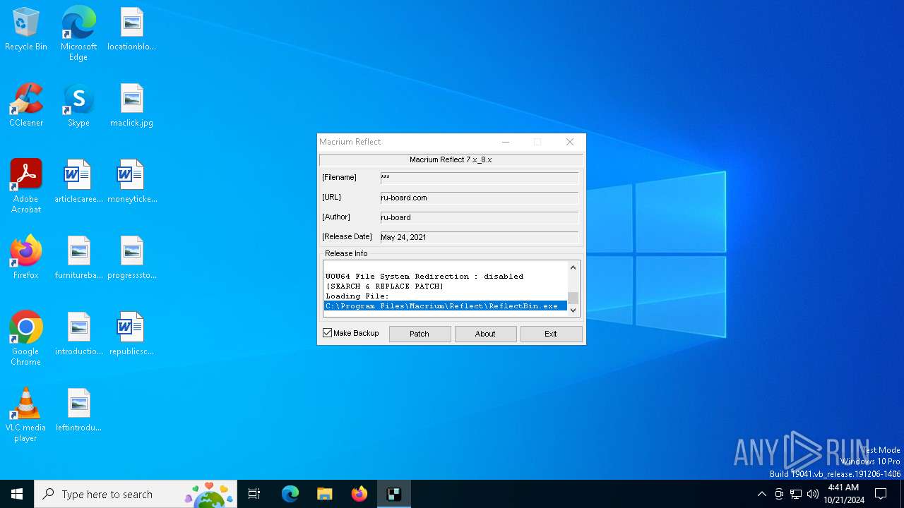
Task: Switch to the patcher taskbar app icon
Action: [x=393, y=494]
